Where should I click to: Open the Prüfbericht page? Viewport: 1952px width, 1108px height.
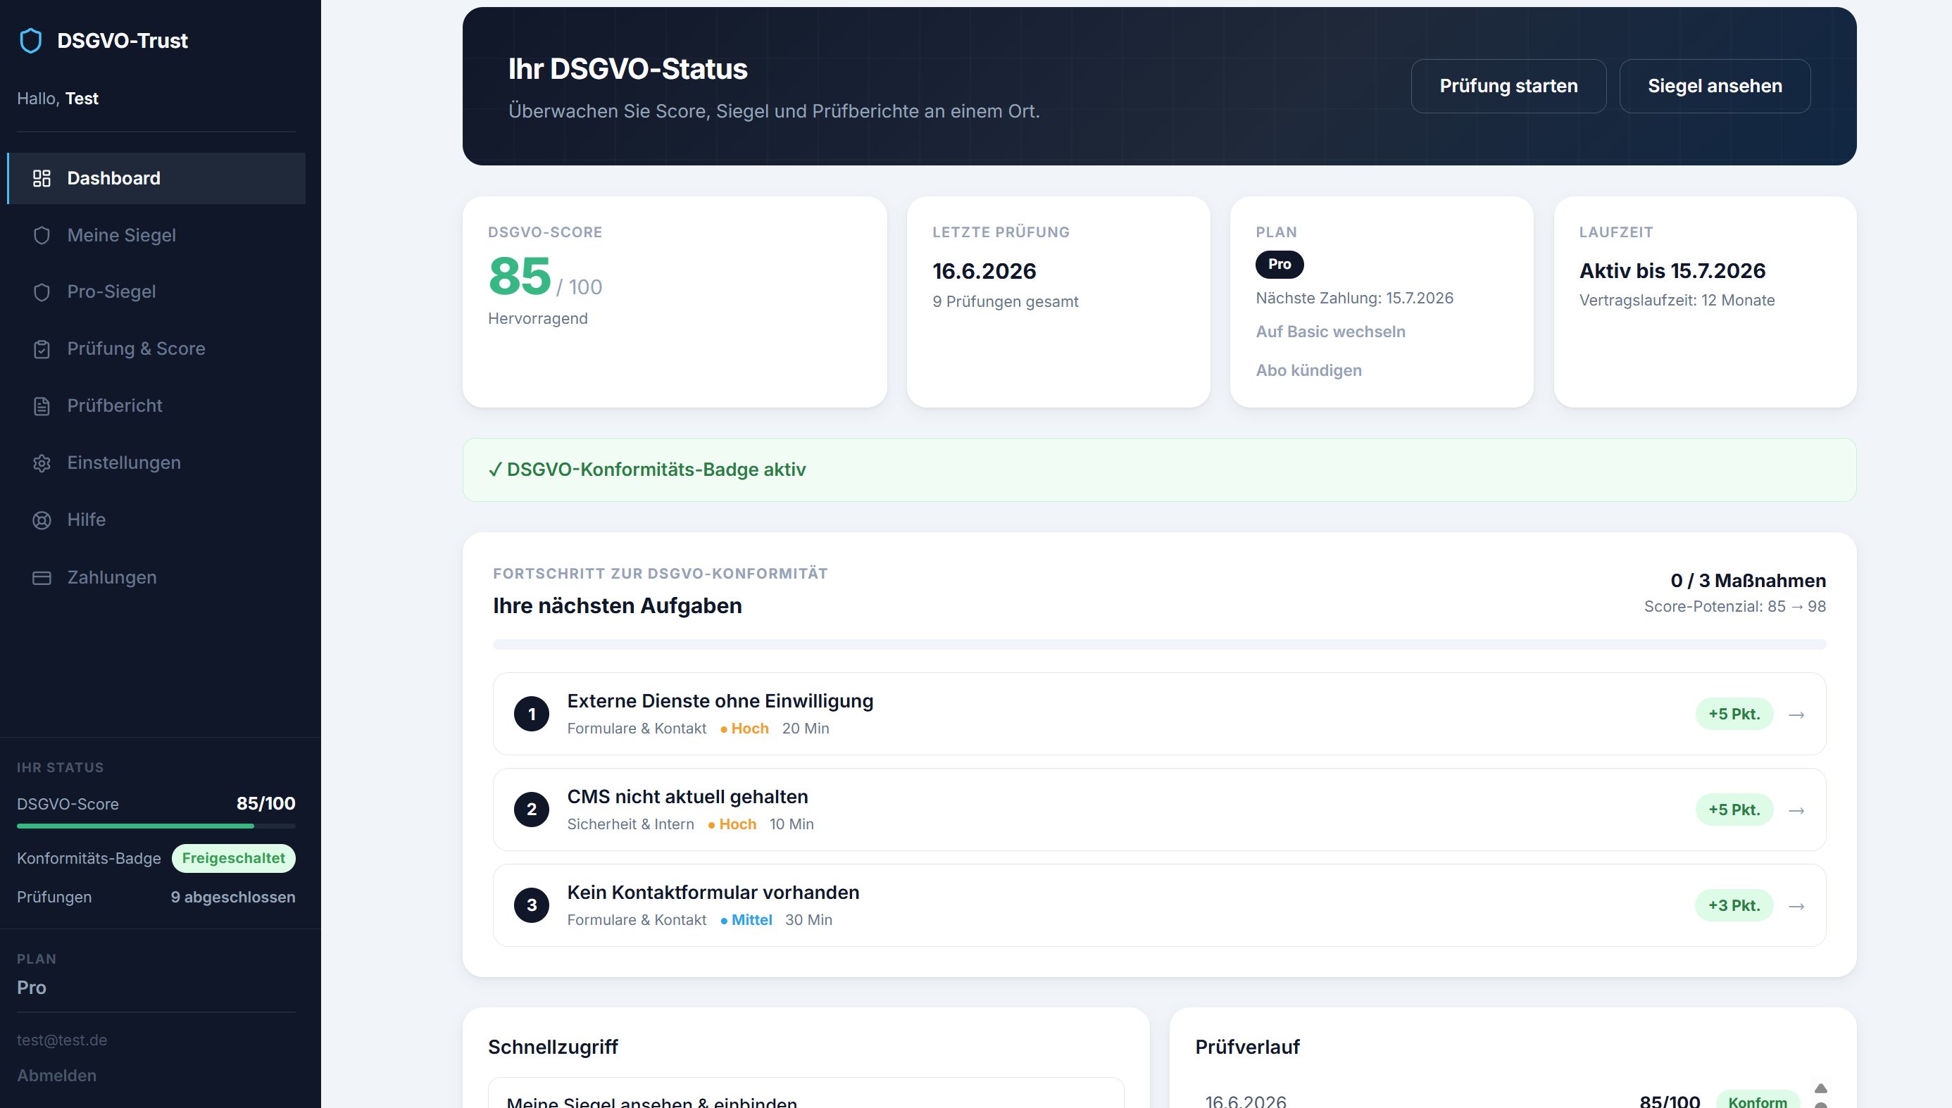click(157, 406)
